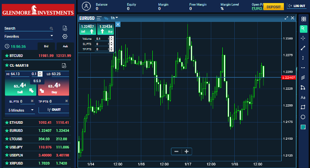
Task: Select the crosshair tool
Action: [x=303, y=38]
